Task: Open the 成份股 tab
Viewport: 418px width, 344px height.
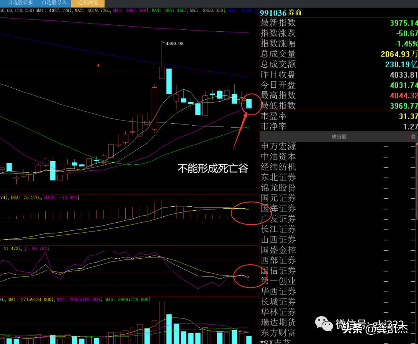Action: 339,136
